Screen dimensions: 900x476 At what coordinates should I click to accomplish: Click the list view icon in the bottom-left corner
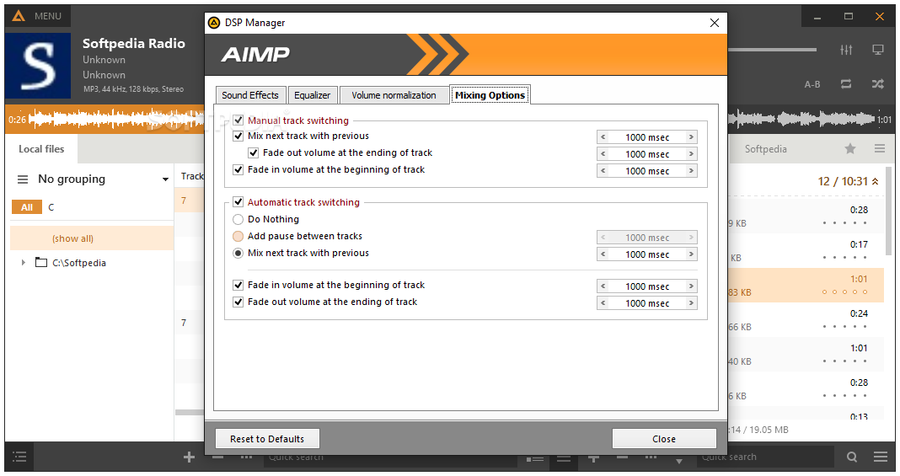tap(19, 457)
